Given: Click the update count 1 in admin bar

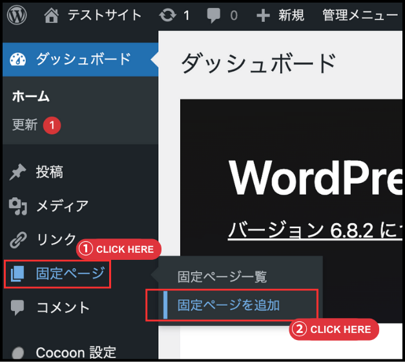Looking at the screenshot, I should pos(187,16).
